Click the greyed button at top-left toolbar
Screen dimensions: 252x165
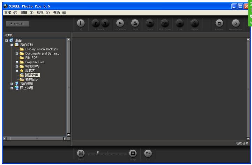(x=17, y=24)
